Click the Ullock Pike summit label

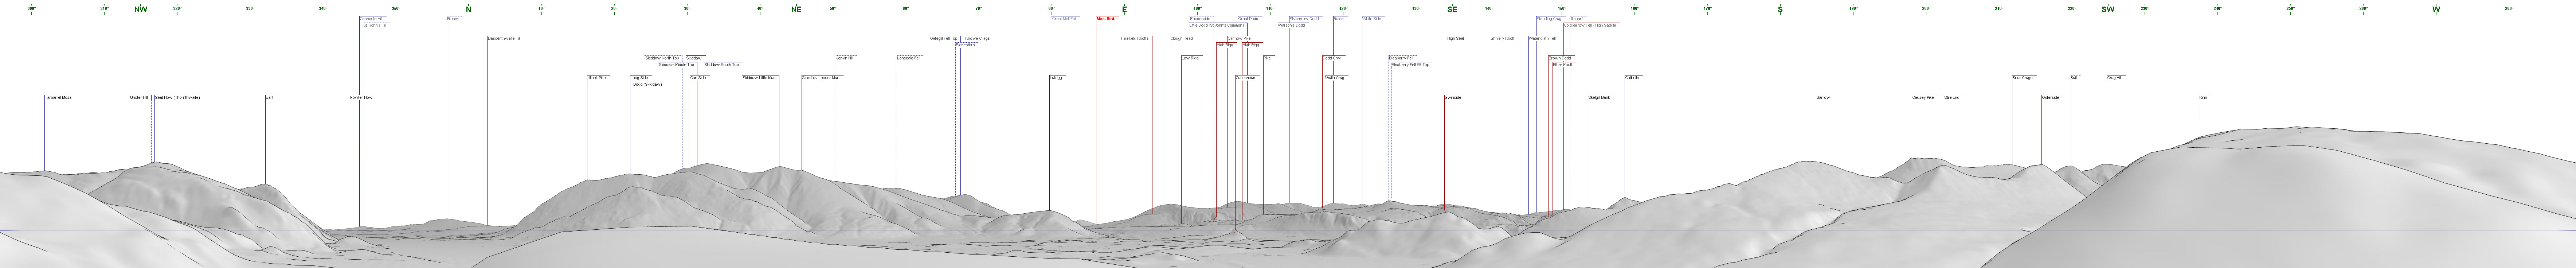tap(597, 77)
